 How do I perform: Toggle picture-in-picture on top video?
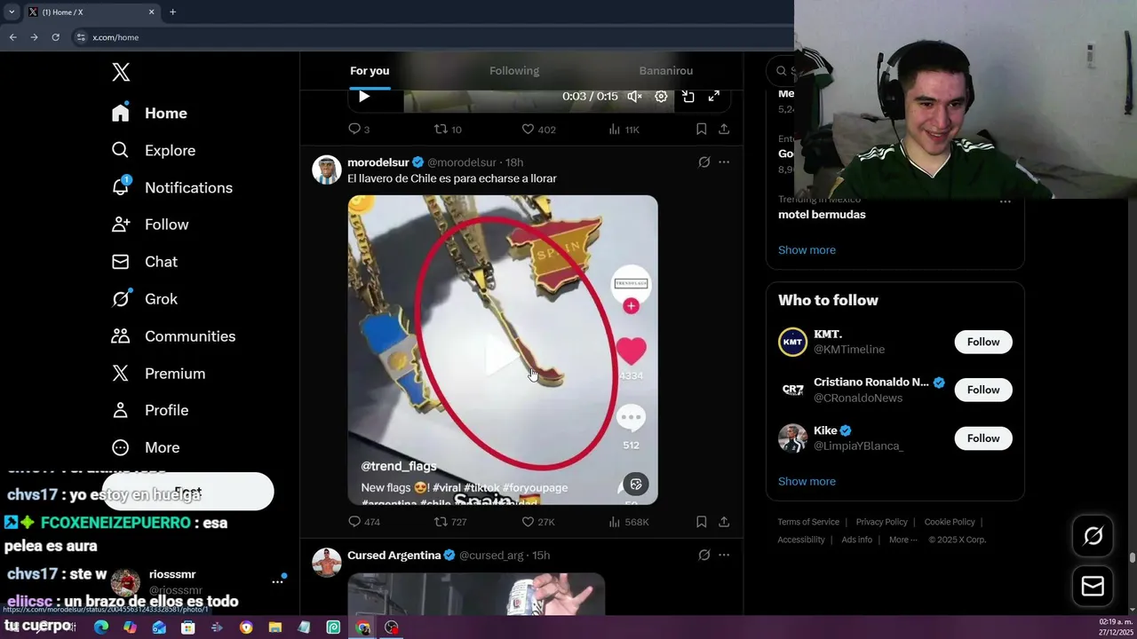point(688,96)
